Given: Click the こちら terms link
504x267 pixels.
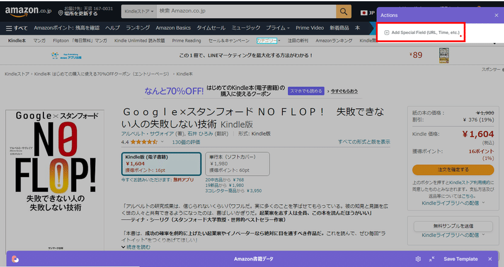Looking at the screenshot, I should tap(467, 196).
